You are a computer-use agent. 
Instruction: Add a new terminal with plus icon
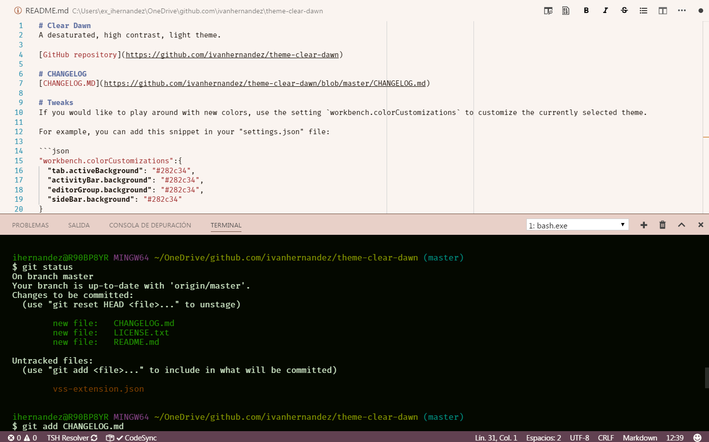644,225
